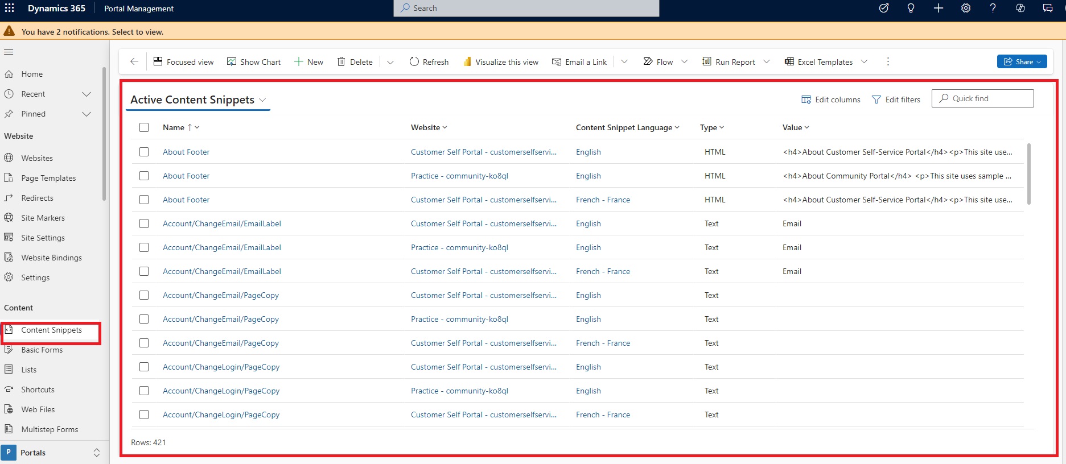Select the checkbox for the first Account/ChangeEmail/EmailLabel row
1066x464 pixels.
click(x=144, y=223)
